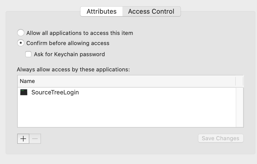Click the SourceTreeLogin label text
Viewport: 257px width, 164px height.
(x=55, y=92)
